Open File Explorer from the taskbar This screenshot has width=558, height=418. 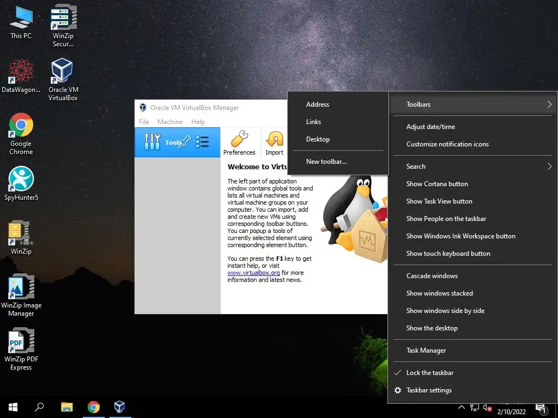tap(67, 407)
